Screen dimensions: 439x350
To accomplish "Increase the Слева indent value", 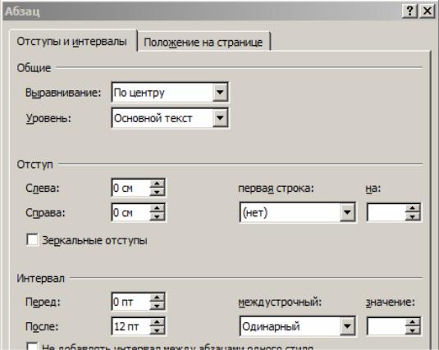I will [x=157, y=184].
